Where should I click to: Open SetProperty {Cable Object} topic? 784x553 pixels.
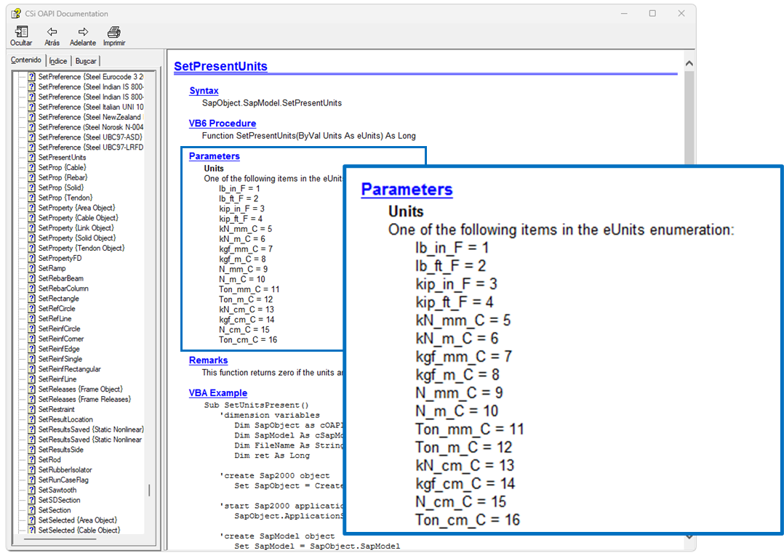78,218
